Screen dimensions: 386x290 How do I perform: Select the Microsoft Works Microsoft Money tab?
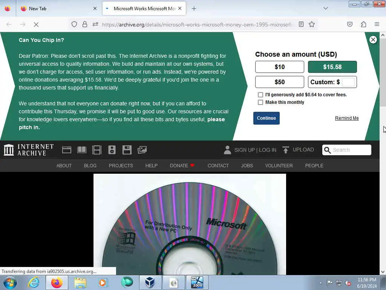click(144, 9)
